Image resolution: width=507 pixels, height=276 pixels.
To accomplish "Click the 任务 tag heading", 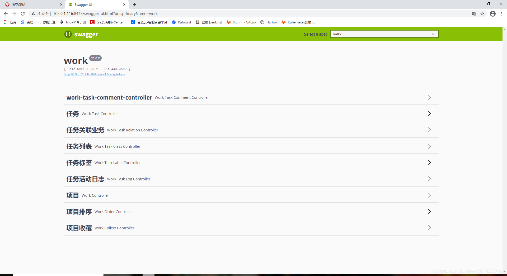I will [73, 114].
